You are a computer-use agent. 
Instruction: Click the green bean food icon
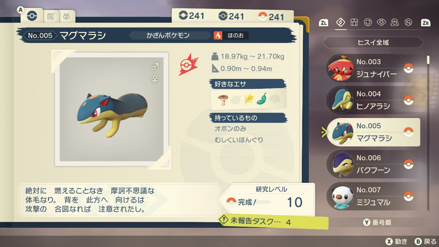point(262,99)
